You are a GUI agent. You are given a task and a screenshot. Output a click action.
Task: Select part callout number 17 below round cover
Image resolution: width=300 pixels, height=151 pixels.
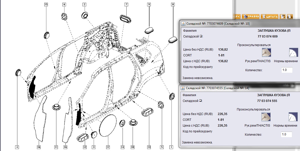[x=108, y=147]
